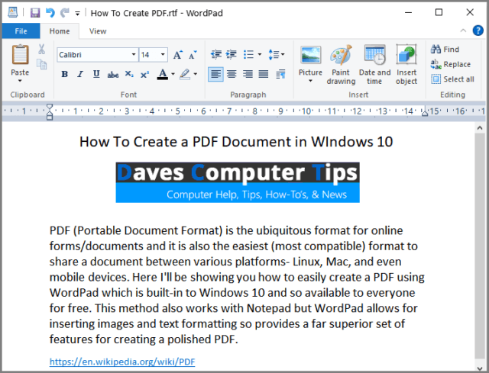This screenshot has height=373, width=489.
Task: Open the line spacing dropdown
Action: (x=277, y=54)
